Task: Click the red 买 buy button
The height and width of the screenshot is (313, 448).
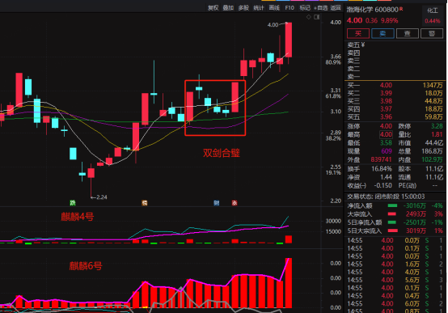Action: 358,33
